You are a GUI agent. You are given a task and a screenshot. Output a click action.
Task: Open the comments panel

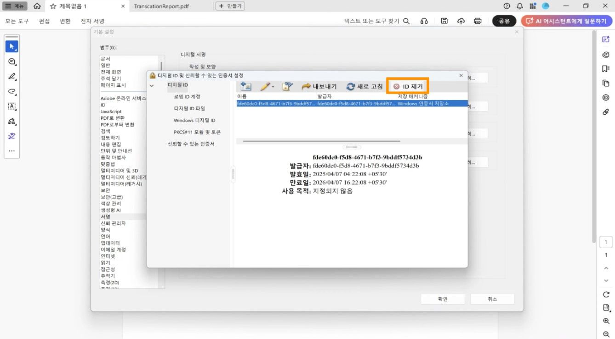click(605, 54)
